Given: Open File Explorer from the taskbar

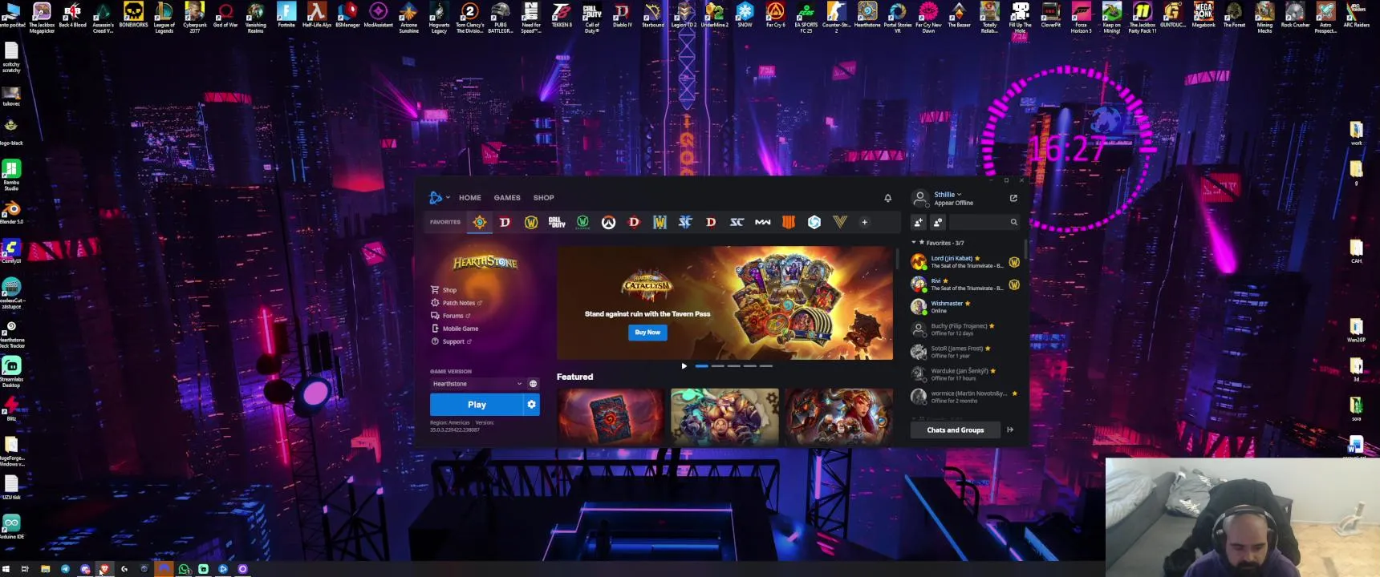Looking at the screenshot, I should (x=45, y=569).
